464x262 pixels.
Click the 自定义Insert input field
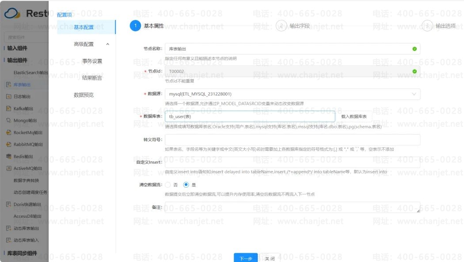pyautogui.click(x=293, y=162)
